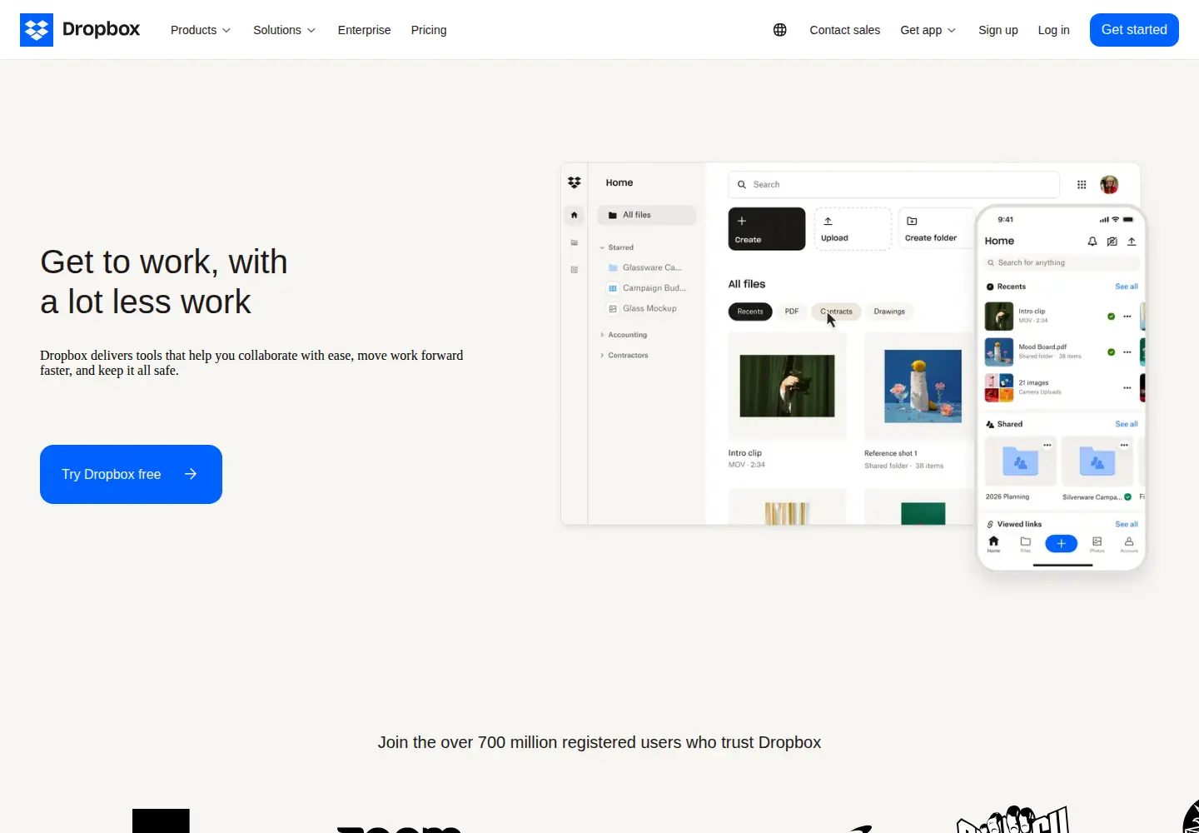This screenshot has width=1199, height=833.
Task: Tap the blue plus button on the phone
Action: tap(1061, 544)
